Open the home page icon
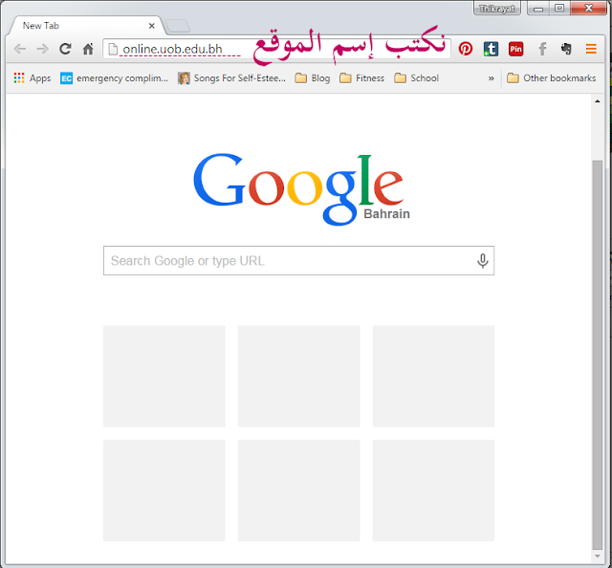Image resolution: width=612 pixels, height=568 pixels. (x=88, y=49)
